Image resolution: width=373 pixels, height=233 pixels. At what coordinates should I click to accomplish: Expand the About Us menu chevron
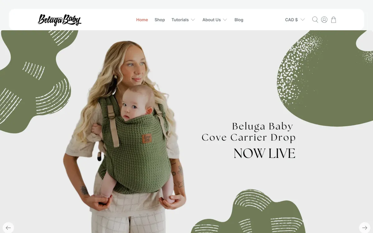point(225,20)
